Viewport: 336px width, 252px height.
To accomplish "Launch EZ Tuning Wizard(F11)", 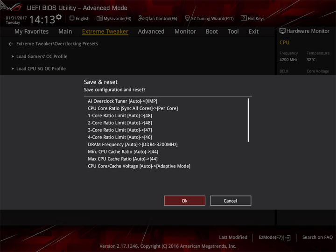I will point(209,19).
